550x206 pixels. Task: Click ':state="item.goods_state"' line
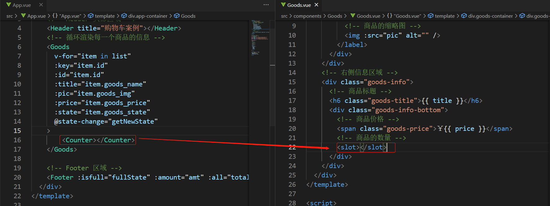(x=102, y=112)
